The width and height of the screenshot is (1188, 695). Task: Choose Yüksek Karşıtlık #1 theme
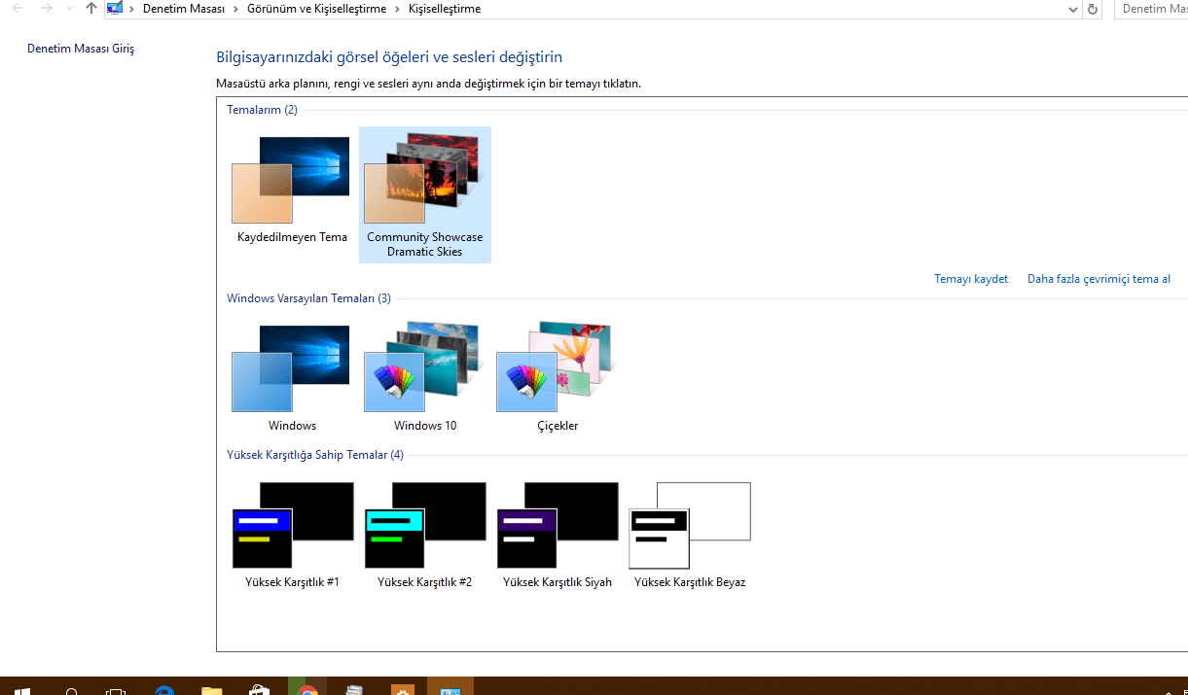point(292,536)
